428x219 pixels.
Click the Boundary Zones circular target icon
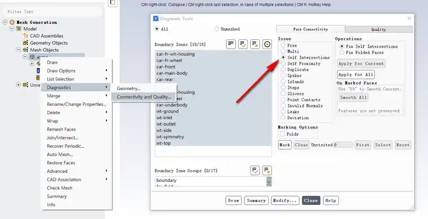click(x=267, y=44)
